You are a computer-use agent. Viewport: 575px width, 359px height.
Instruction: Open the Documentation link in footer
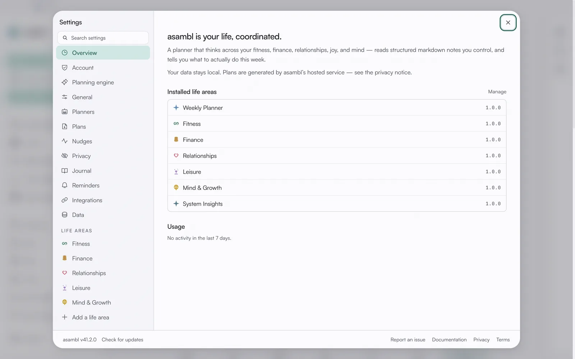449,340
